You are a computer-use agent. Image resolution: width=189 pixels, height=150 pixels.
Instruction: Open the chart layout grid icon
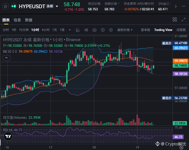175,20
